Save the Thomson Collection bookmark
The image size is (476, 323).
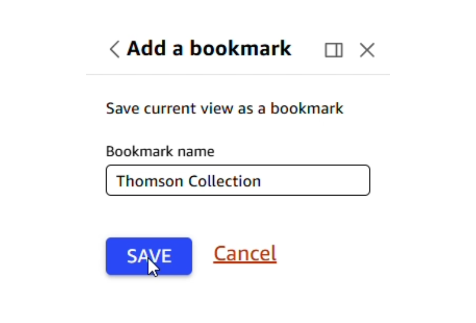149,256
